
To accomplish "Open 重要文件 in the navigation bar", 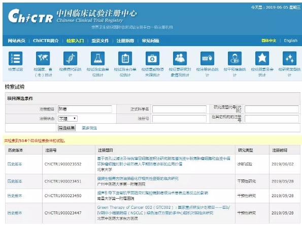I will point(100,41).
